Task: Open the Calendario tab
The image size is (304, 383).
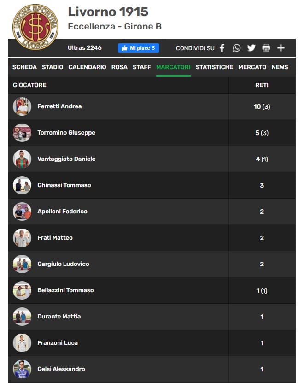Action: click(x=87, y=67)
